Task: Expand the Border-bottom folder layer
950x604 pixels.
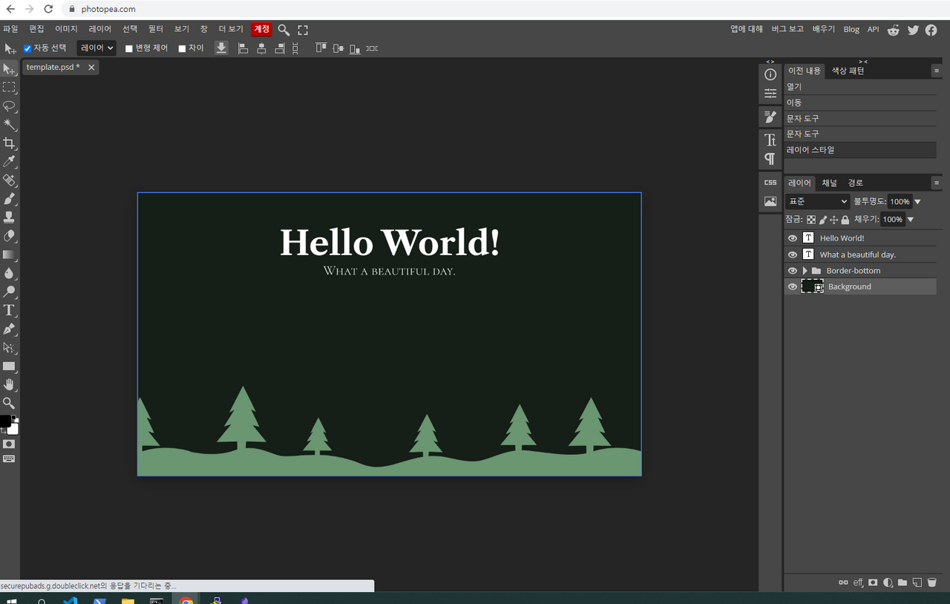Action: tap(805, 271)
